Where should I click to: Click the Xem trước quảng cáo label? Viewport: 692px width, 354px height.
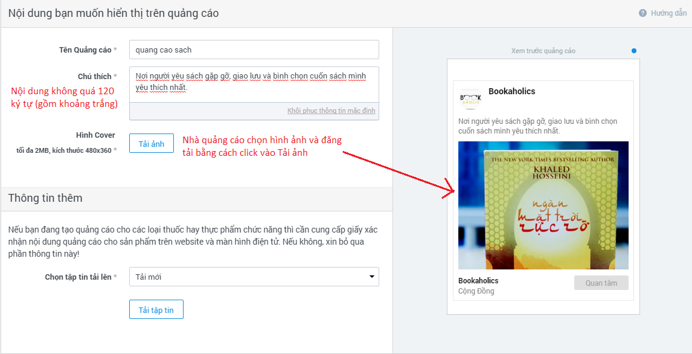pyautogui.click(x=543, y=51)
